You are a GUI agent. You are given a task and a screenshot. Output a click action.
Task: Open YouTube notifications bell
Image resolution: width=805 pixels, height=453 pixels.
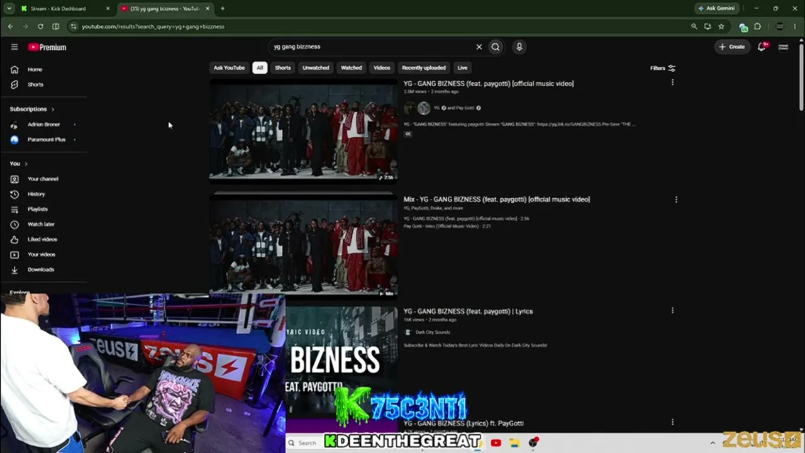click(x=762, y=47)
